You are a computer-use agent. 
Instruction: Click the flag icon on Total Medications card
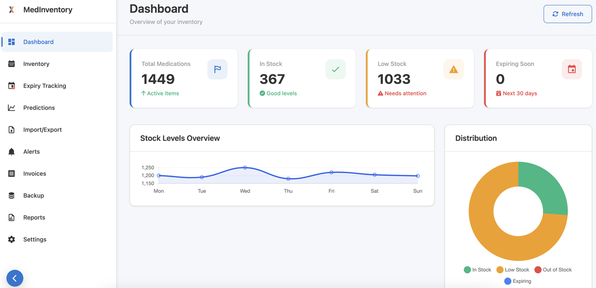tap(217, 69)
